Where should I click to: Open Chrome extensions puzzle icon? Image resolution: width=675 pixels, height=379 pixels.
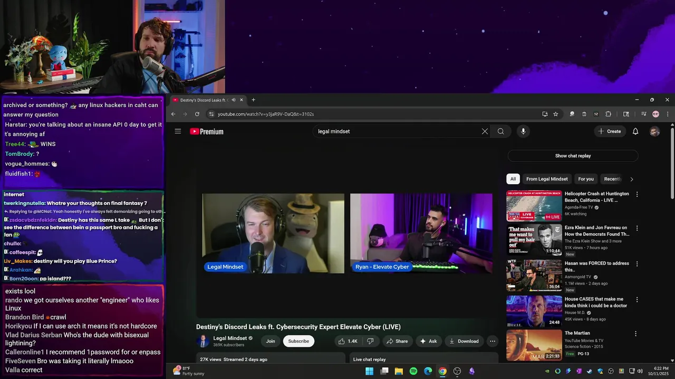608,114
